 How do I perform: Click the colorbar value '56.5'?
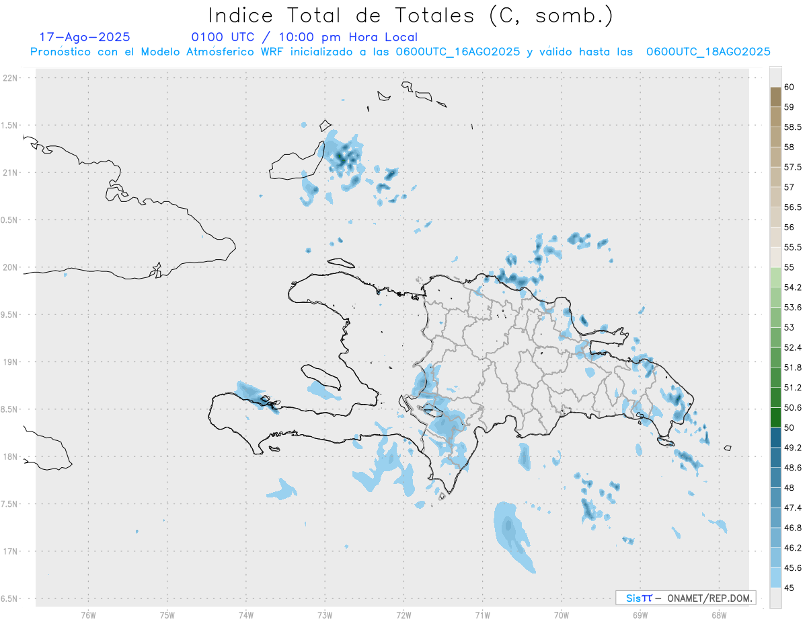[793, 207]
